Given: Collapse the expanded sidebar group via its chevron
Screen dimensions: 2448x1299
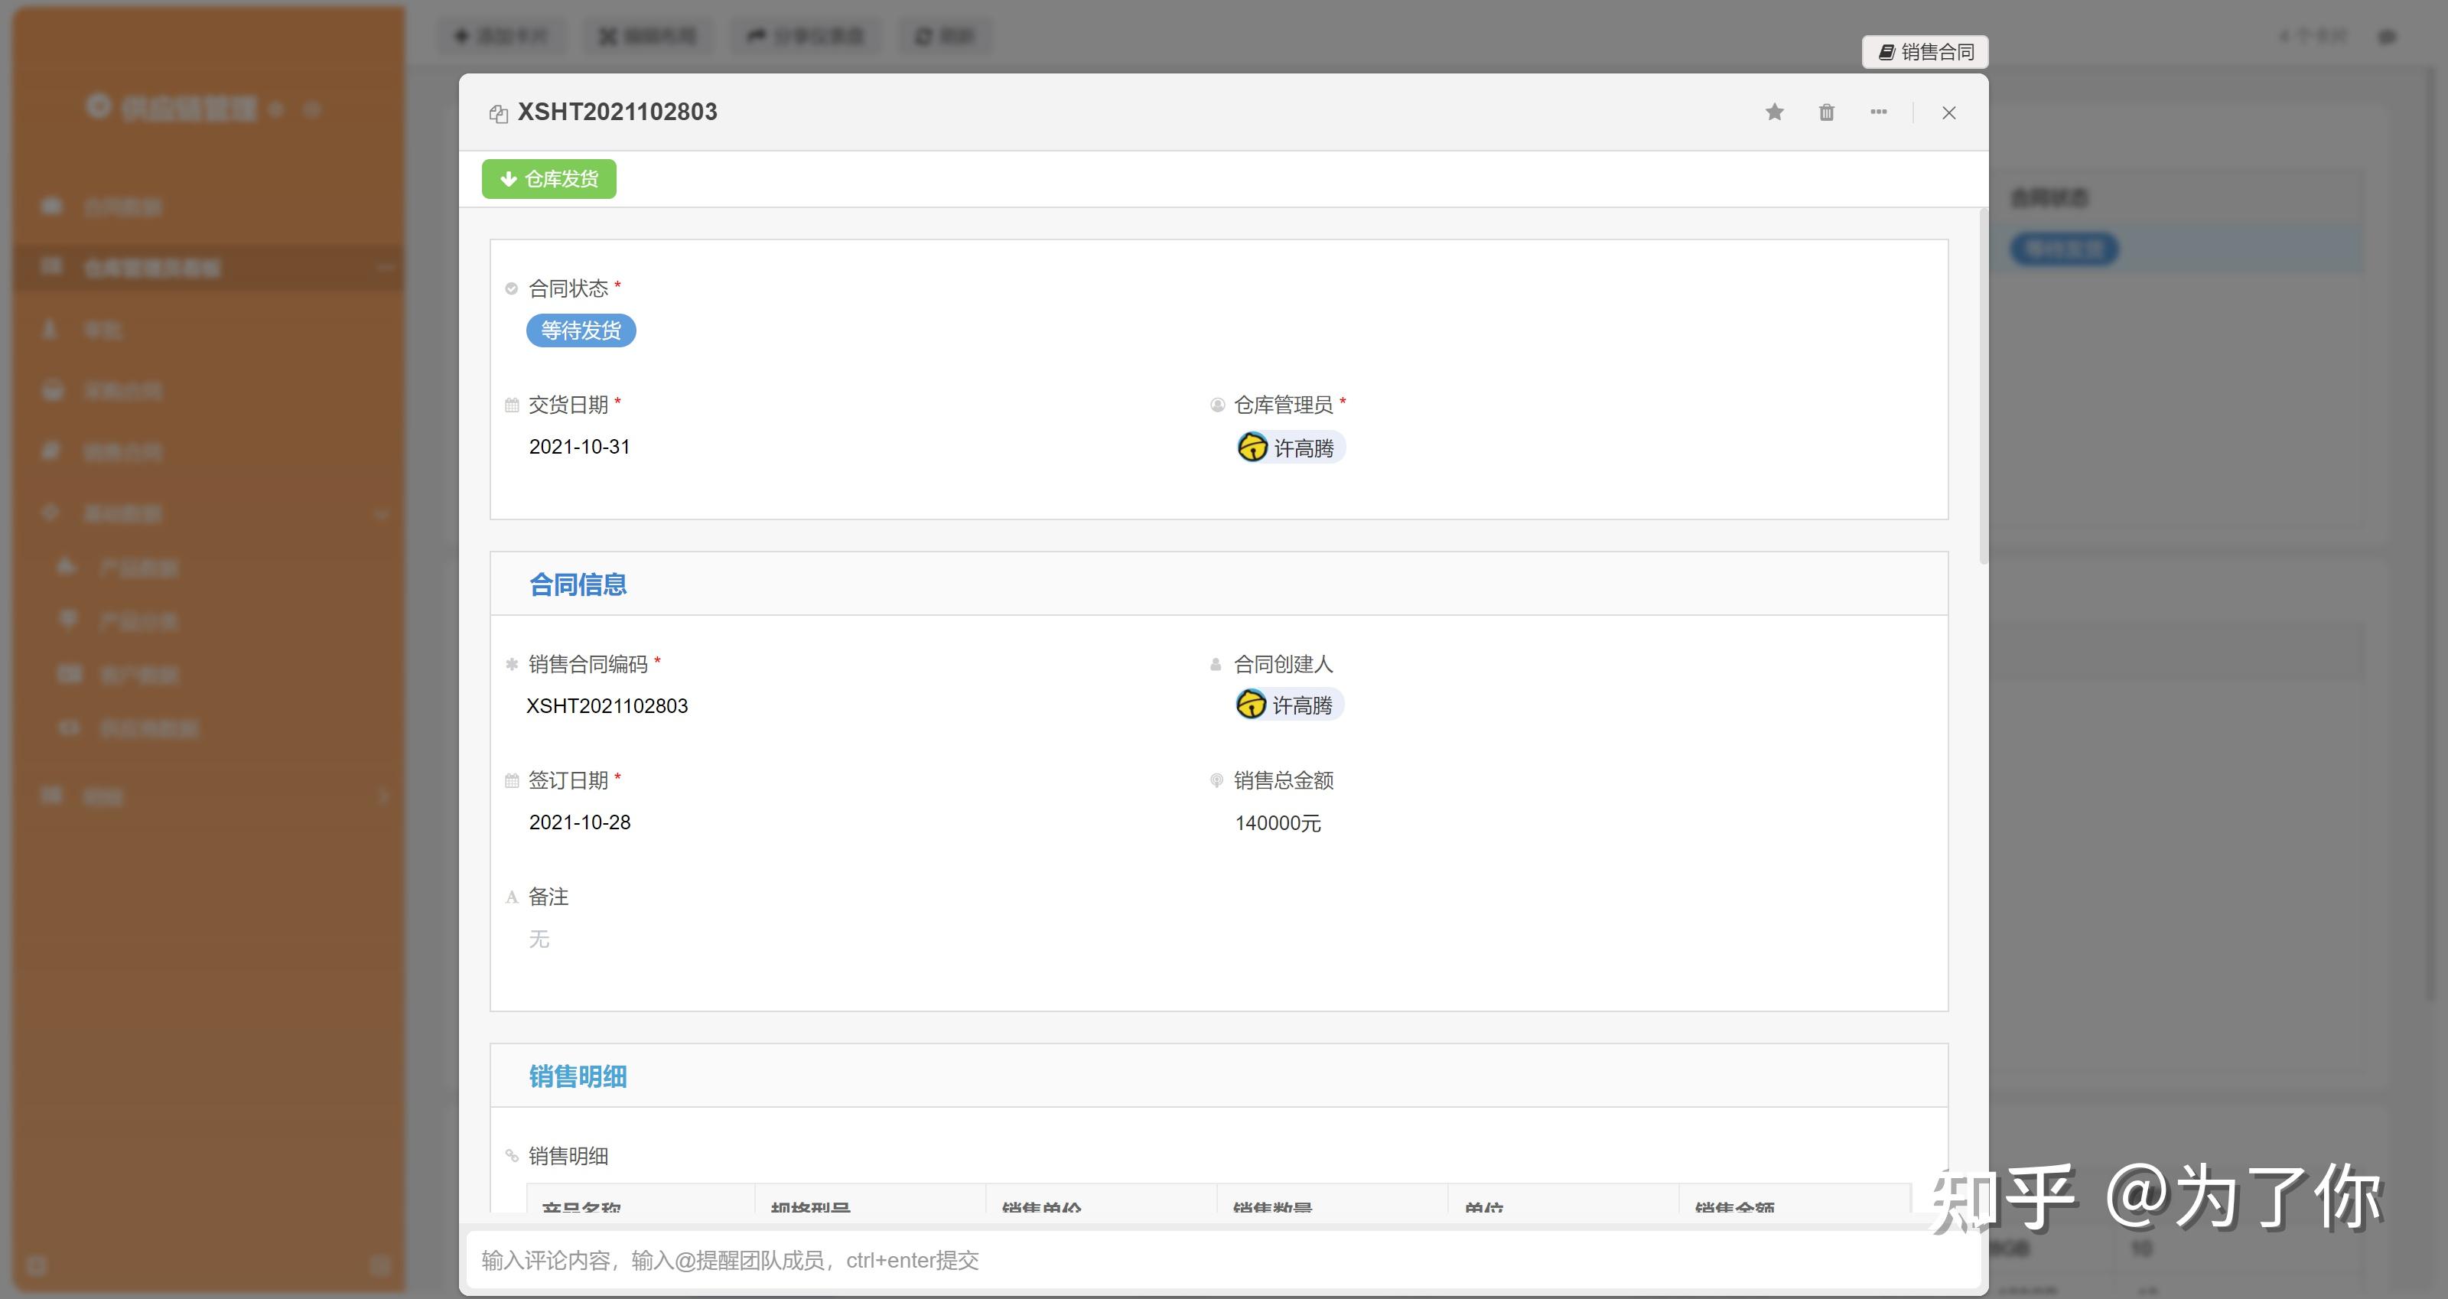Looking at the screenshot, I should tap(381, 513).
